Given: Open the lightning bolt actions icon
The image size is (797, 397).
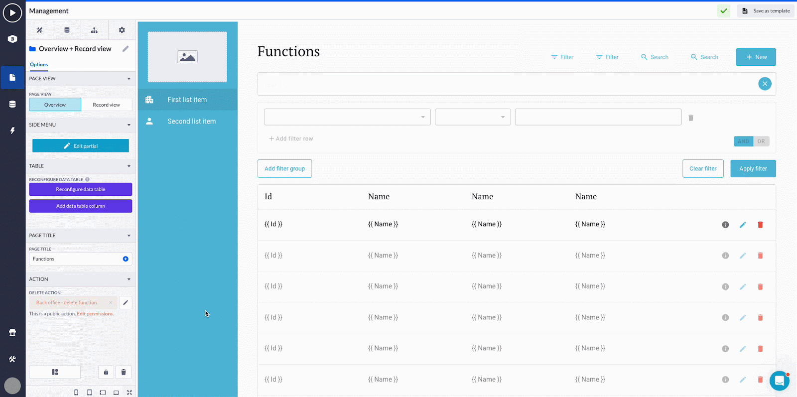Looking at the screenshot, I should point(12,131).
